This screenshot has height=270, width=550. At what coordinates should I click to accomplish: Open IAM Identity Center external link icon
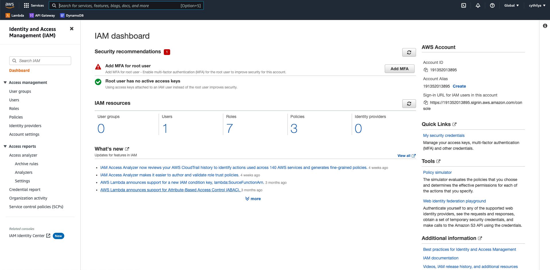48,236
